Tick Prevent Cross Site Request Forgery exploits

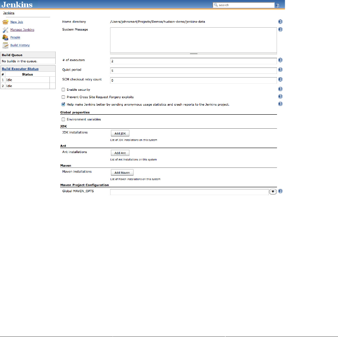pos(63,97)
